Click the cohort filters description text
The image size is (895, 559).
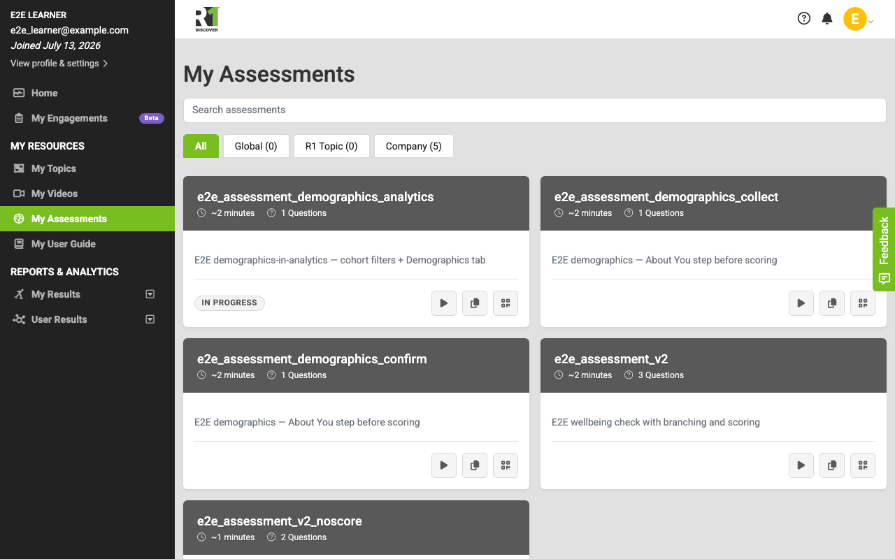(x=340, y=260)
